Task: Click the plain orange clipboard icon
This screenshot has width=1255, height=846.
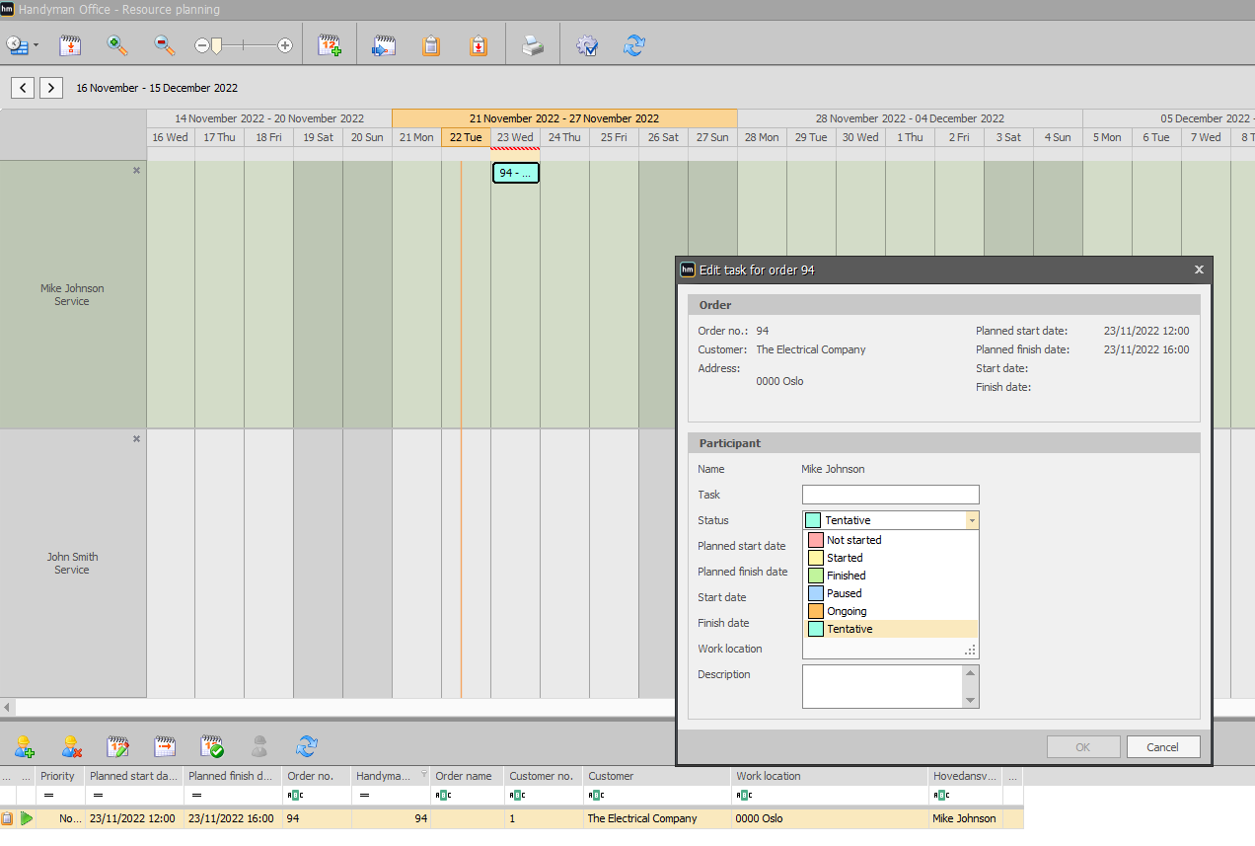Action: click(431, 45)
